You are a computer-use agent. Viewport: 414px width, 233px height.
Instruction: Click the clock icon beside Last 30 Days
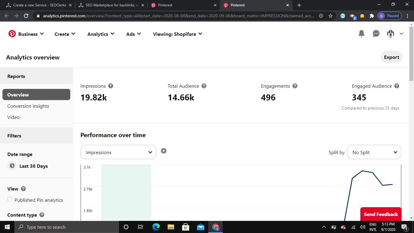tap(12, 166)
